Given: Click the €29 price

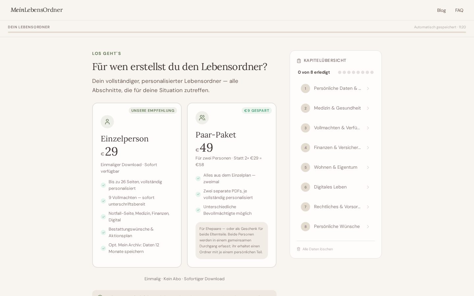Looking at the screenshot, I should [x=109, y=152].
